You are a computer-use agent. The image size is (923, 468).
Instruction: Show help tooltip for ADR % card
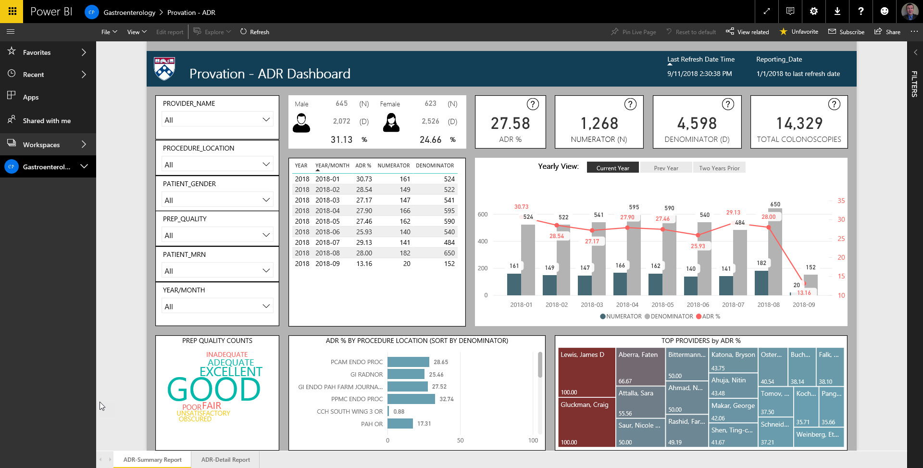point(533,104)
